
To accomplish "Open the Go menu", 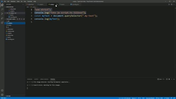I will pos(21,1).
